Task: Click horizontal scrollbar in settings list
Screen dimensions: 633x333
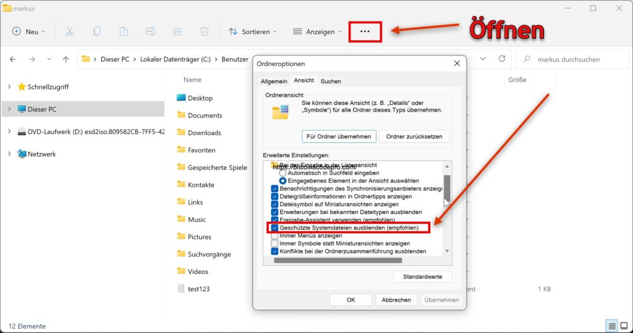Action: [x=338, y=260]
